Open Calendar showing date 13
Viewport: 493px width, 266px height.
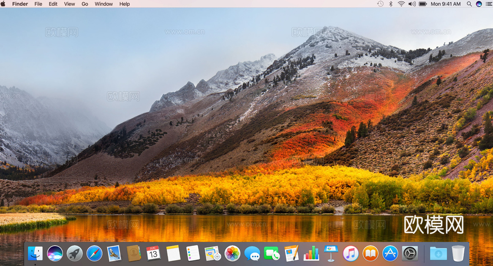[x=153, y=253]
